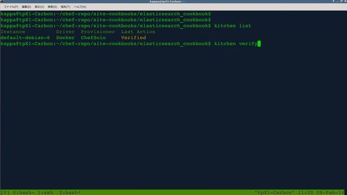Click the window close X button
This screenshot has width=347, height=195.
click(345, 1)
